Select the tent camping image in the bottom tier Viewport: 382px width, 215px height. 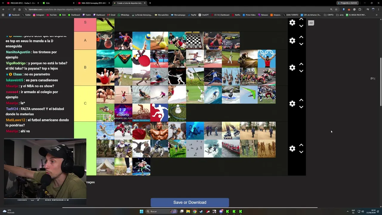105,166
